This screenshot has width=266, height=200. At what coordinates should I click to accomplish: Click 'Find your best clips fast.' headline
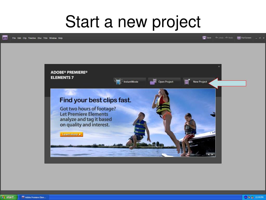95,100
